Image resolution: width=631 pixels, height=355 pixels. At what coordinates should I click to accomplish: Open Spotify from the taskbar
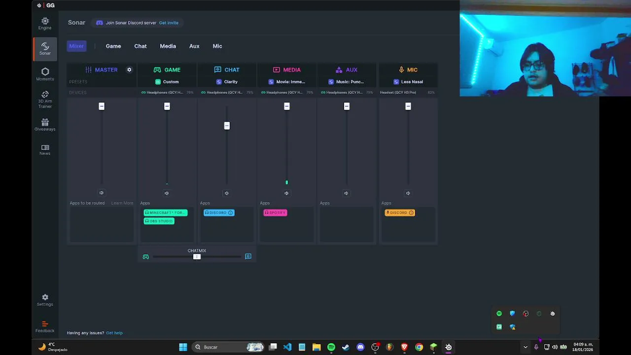(x=331, y=347)
